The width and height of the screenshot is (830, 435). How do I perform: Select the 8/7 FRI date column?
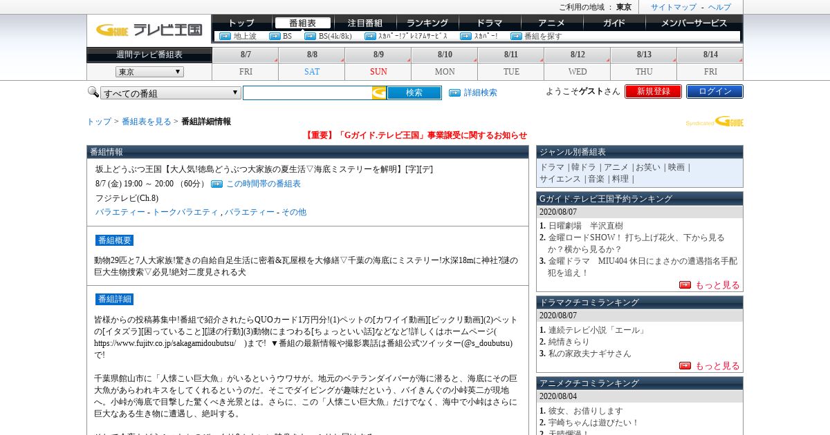[246, 64]
